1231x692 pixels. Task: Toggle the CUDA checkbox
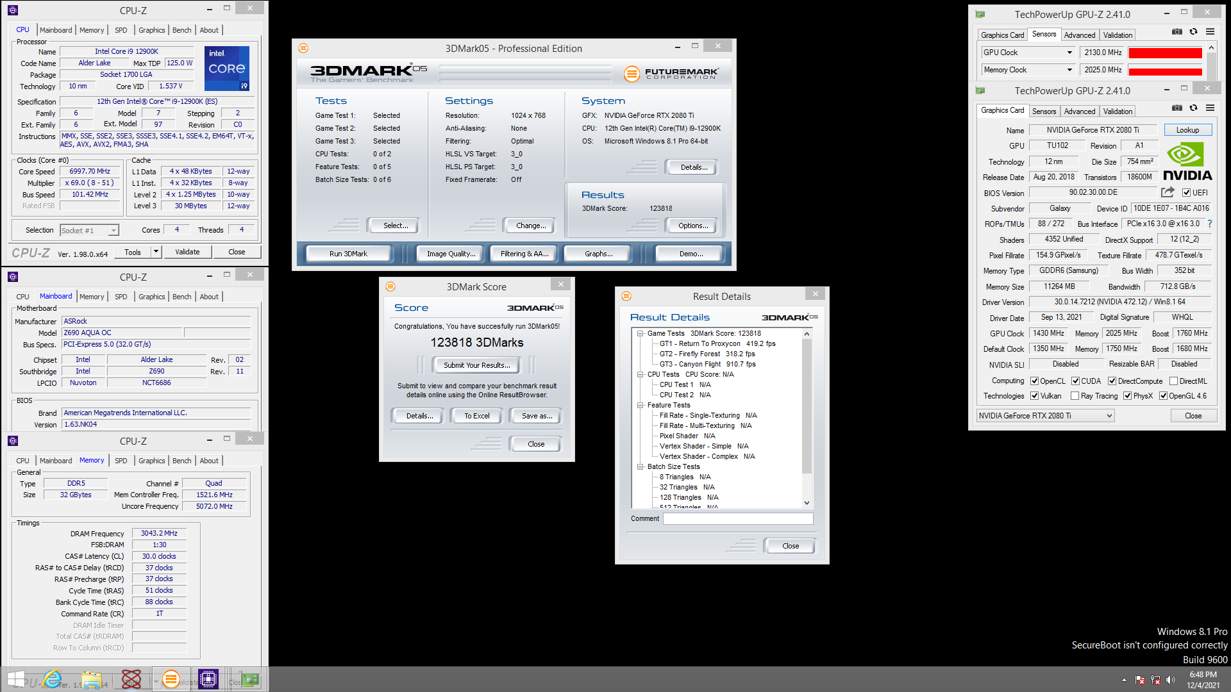click(x=1076, y=381)
